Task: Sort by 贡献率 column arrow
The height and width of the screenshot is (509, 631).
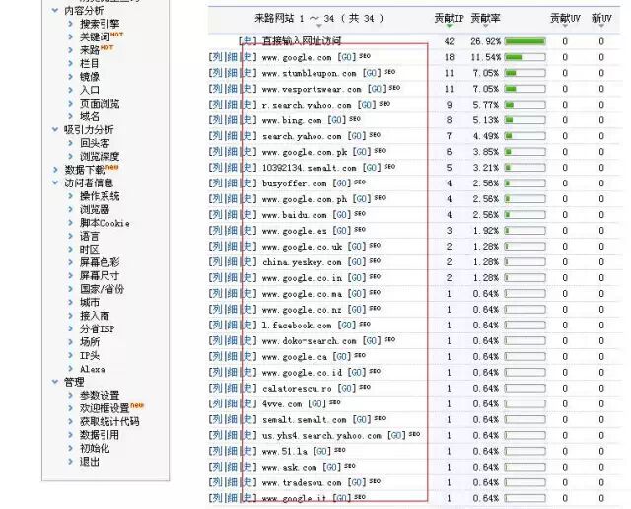Action: click(485, 26)
